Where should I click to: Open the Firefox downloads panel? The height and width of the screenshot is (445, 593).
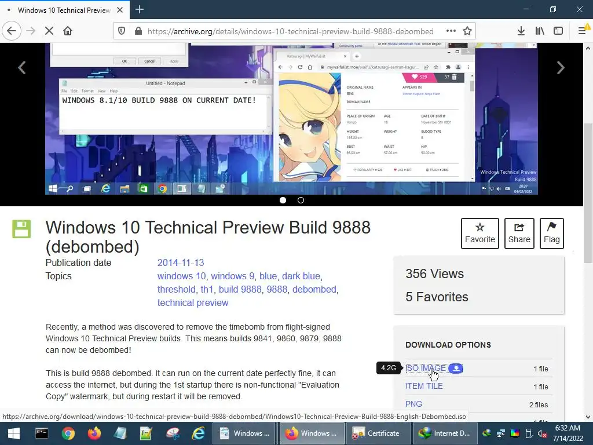pyautogui.click(x=521, y=31)
